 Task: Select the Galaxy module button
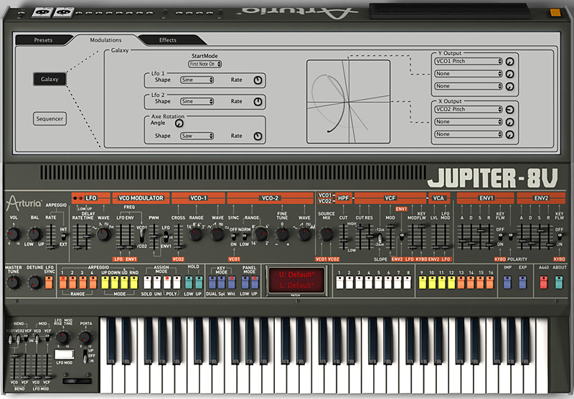pos(50,79)
